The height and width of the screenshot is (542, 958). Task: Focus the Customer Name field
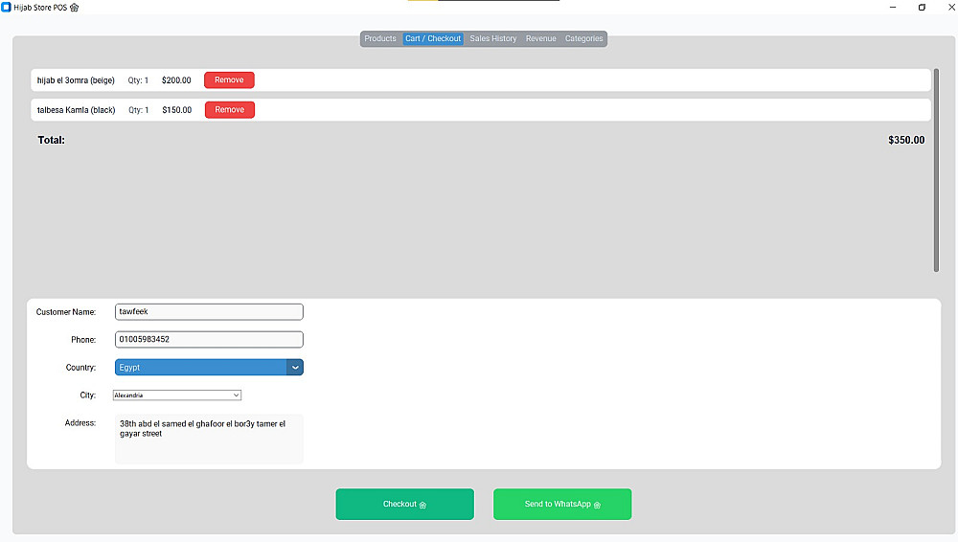click(x=209, y=311)
